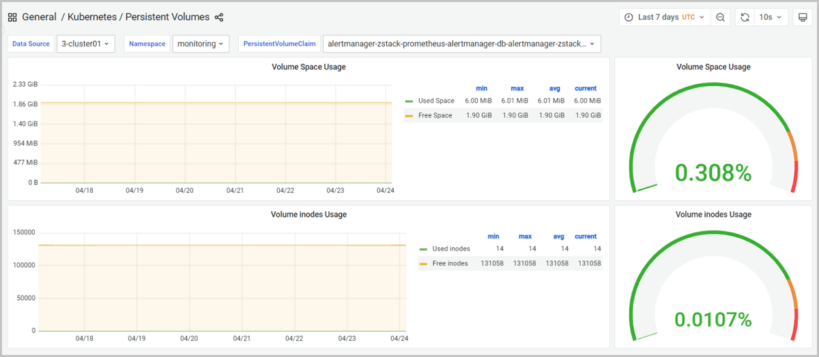Open the dashboards grid icon
Screen dimensions: 819x357
click(x=12, y=17)
